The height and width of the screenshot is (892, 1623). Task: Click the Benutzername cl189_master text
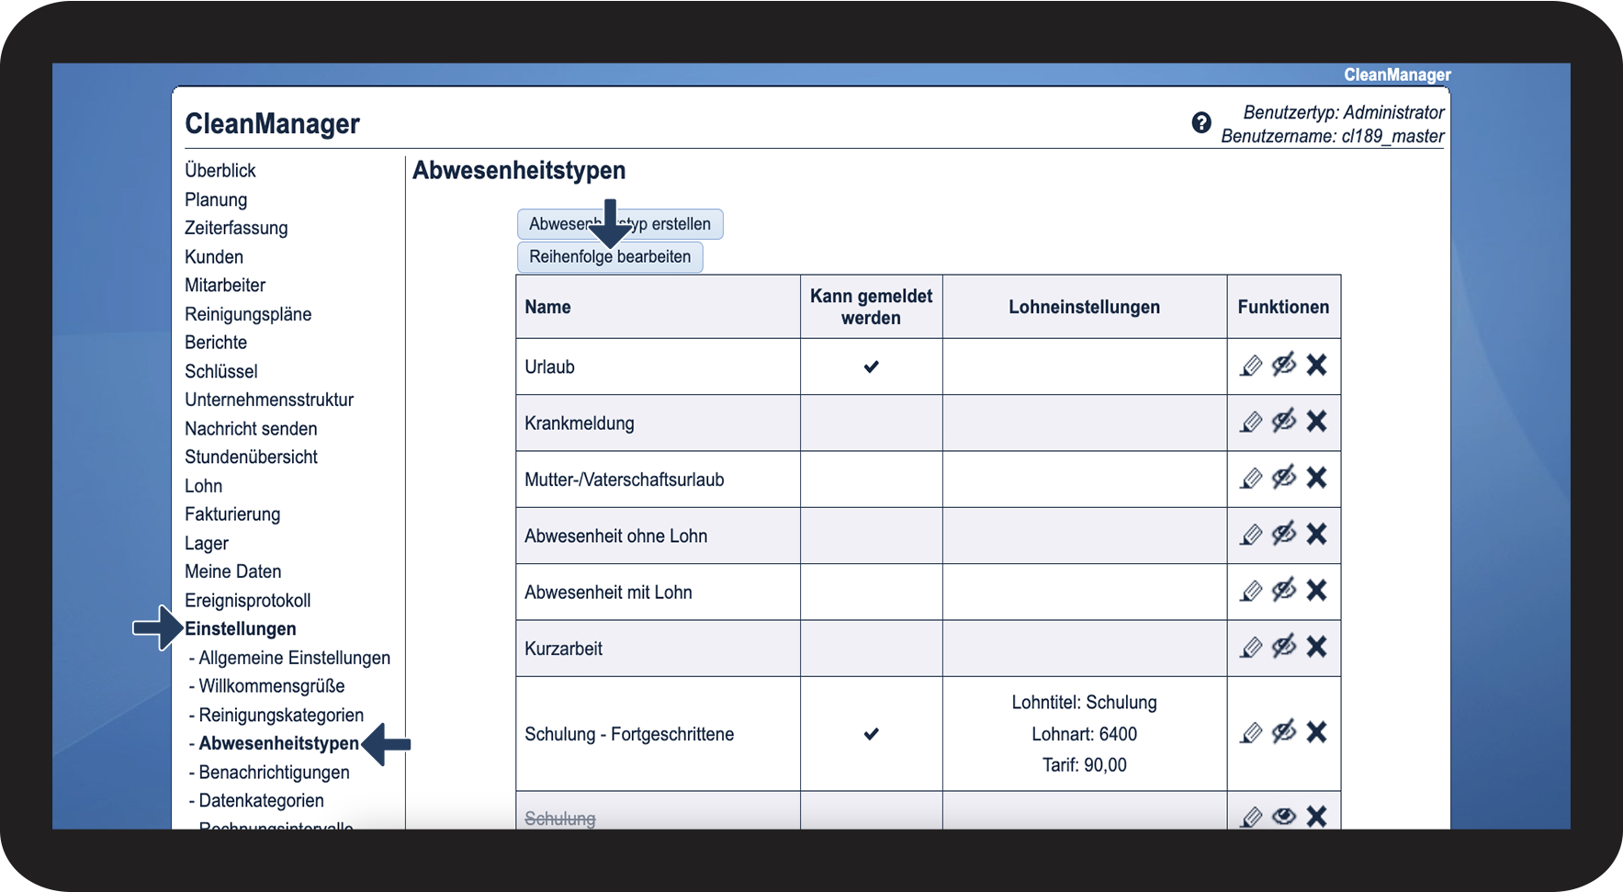tap(1333, 137)
